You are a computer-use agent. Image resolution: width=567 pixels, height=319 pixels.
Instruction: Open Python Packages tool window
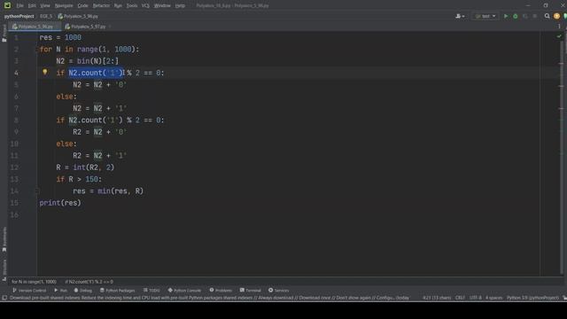118,290
